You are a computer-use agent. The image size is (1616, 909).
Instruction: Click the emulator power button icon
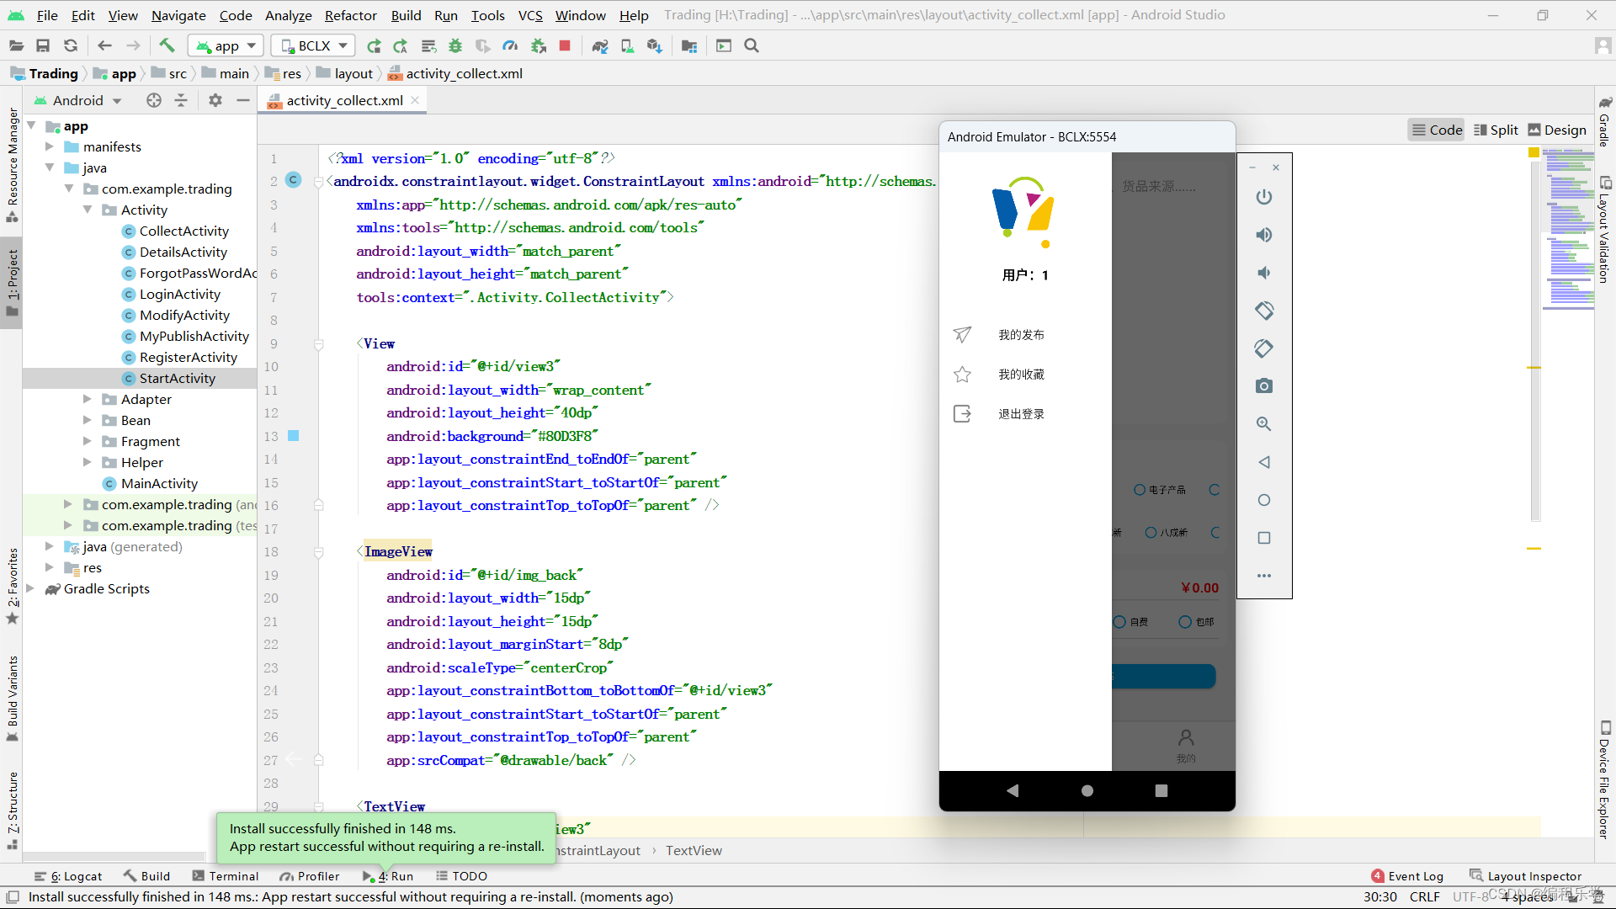click(x=1263, y=197)
